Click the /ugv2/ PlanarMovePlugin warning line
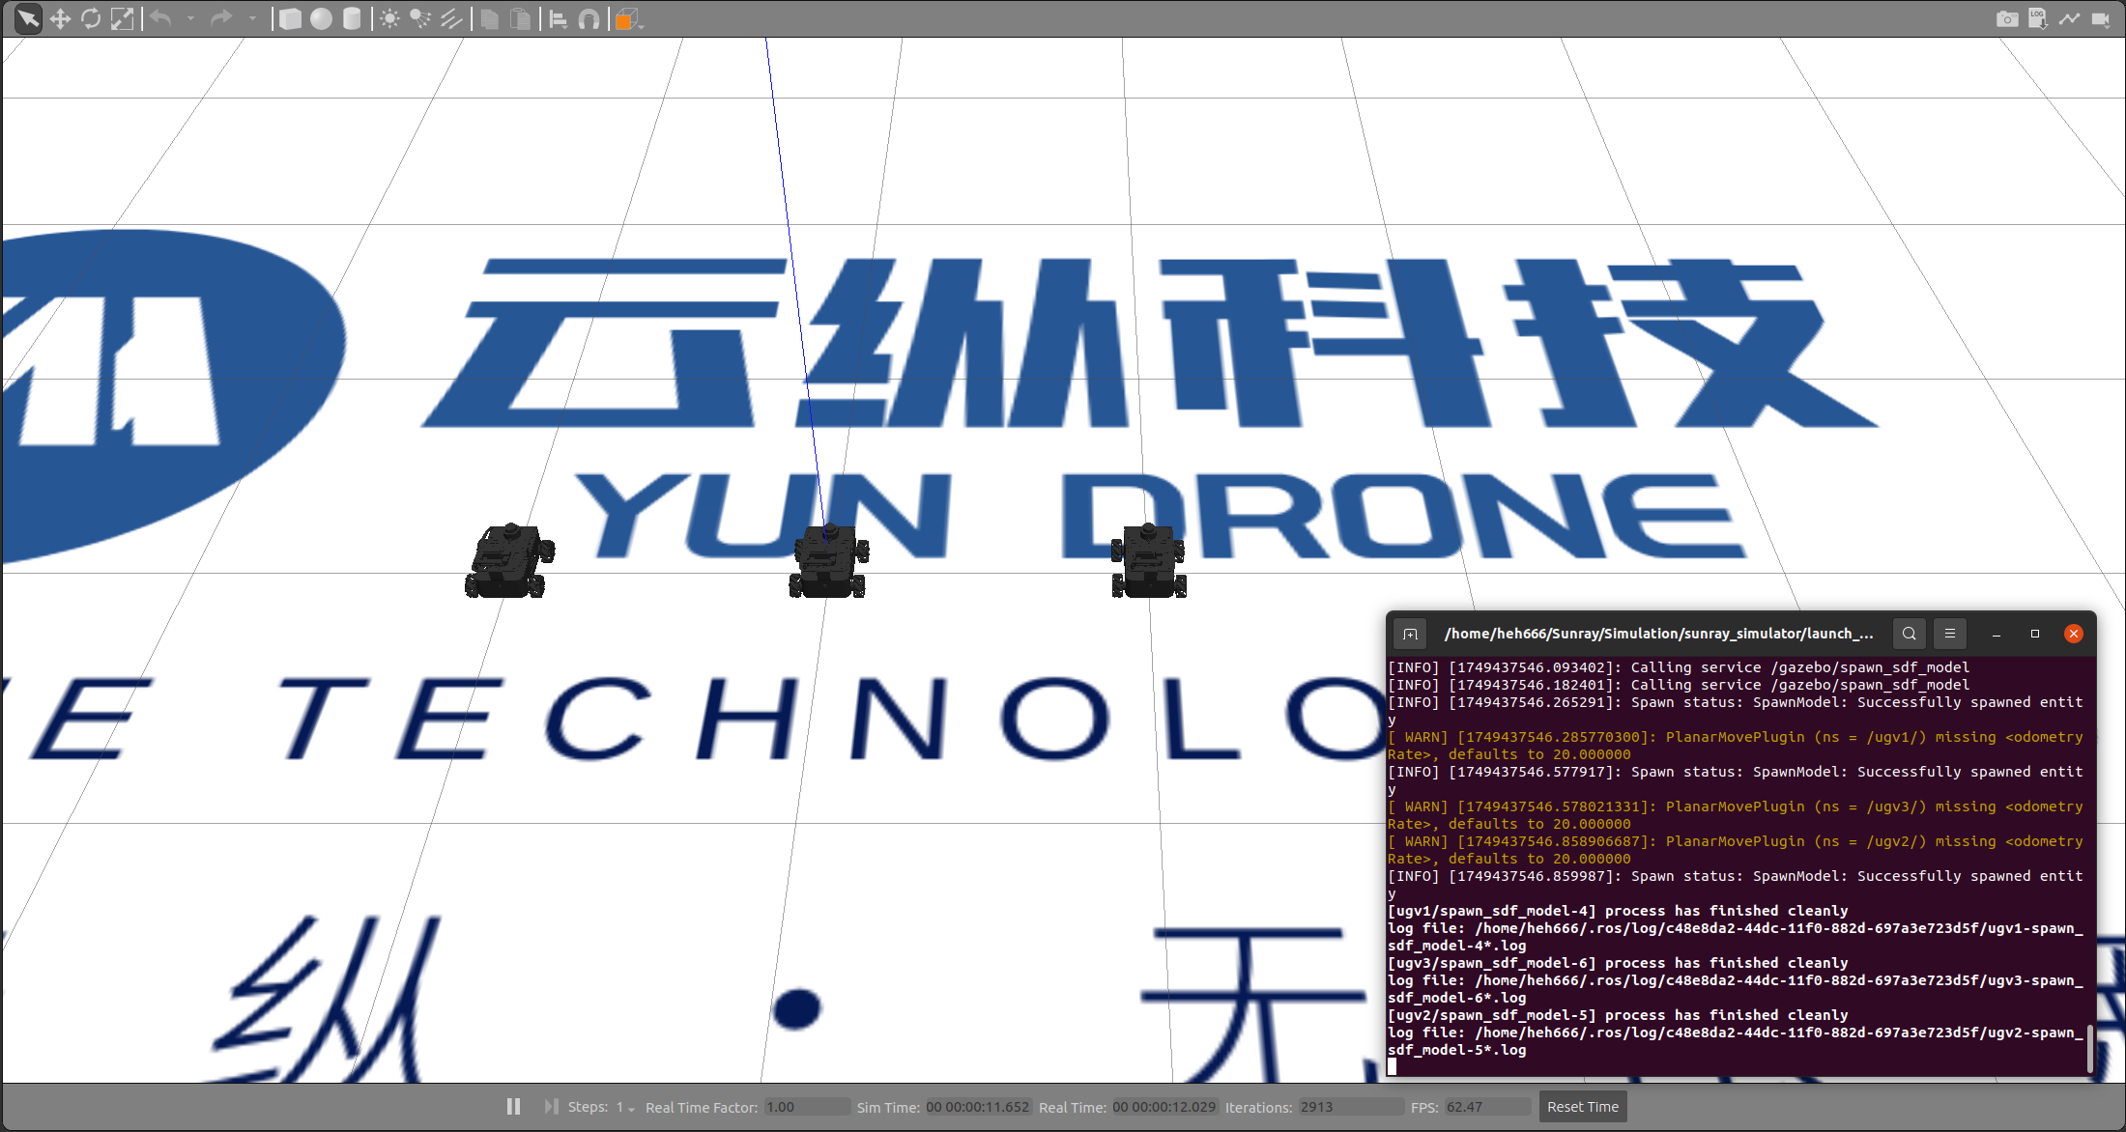Screen dimensions: 2126x1132 pos(1736,850)
